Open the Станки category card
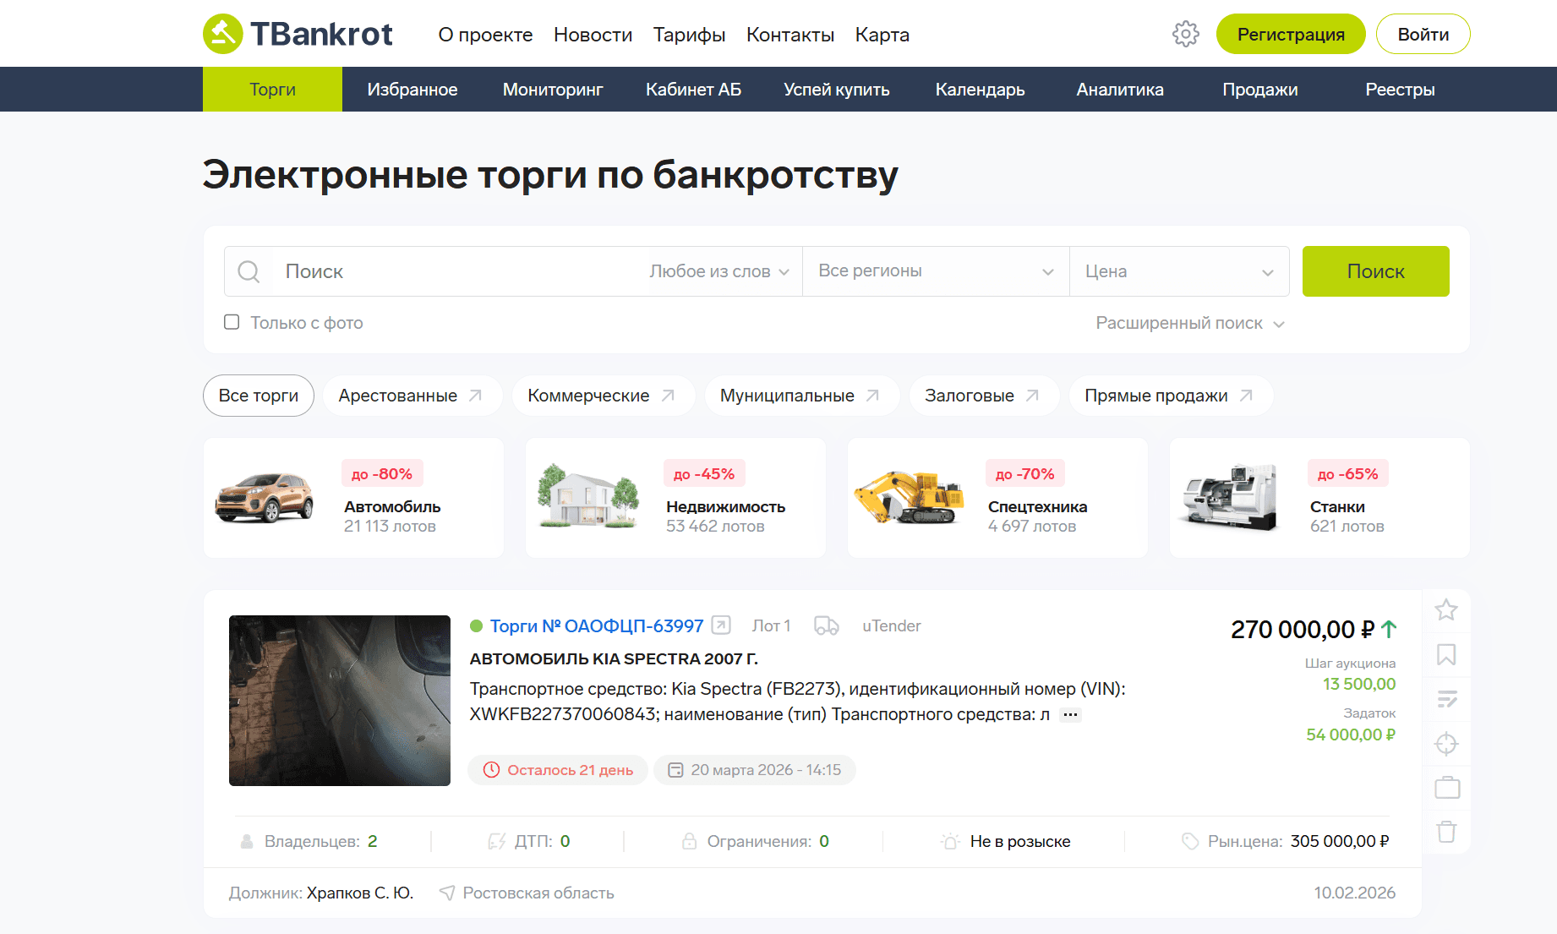Image resolution: width=1557 pixels, height=934 pixels. (1319, 498)
